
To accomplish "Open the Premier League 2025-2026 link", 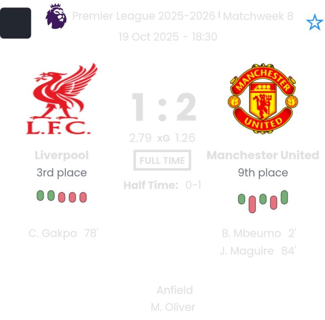I will 143,16.
